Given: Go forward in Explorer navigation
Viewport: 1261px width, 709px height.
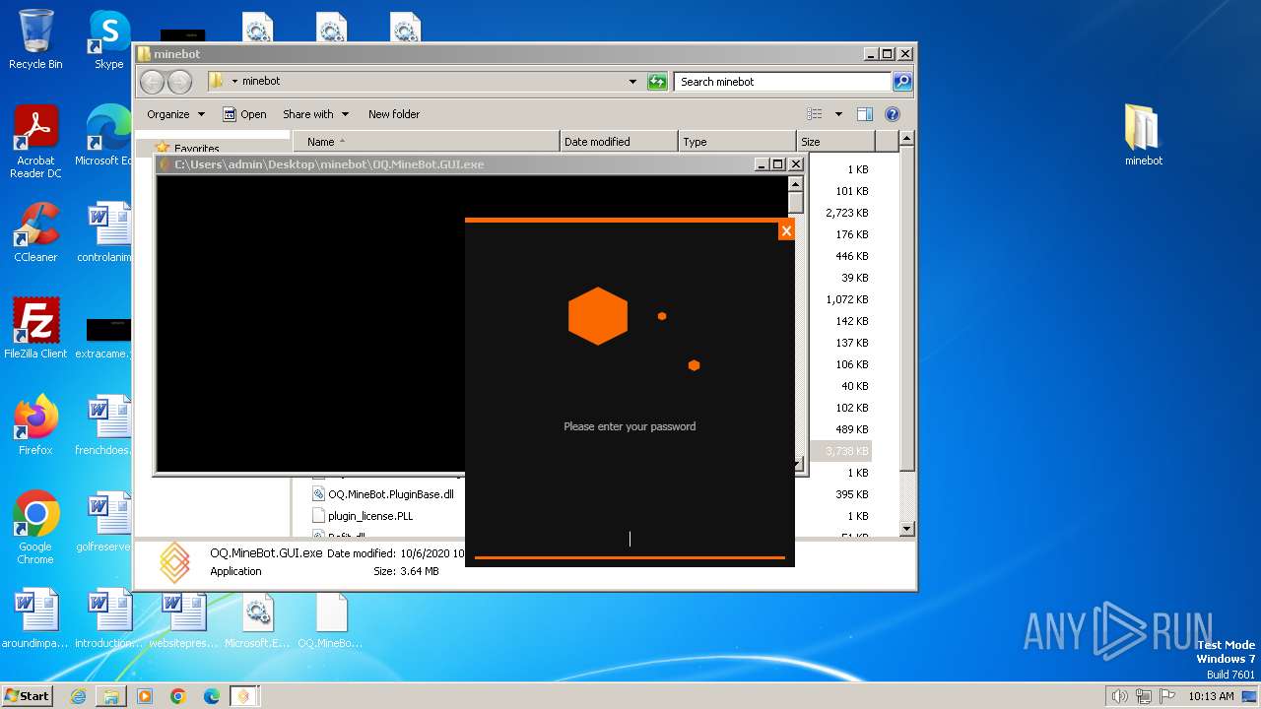Looking at the screenshot, I should (x=179, y=82).
